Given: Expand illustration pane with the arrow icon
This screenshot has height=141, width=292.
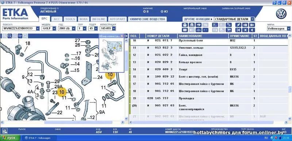Looking at the screenshot, I should [126, 36].
